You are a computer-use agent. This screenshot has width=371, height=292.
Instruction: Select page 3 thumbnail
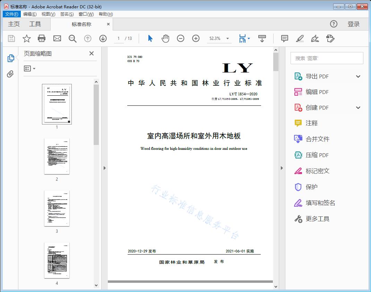(57, 208)
